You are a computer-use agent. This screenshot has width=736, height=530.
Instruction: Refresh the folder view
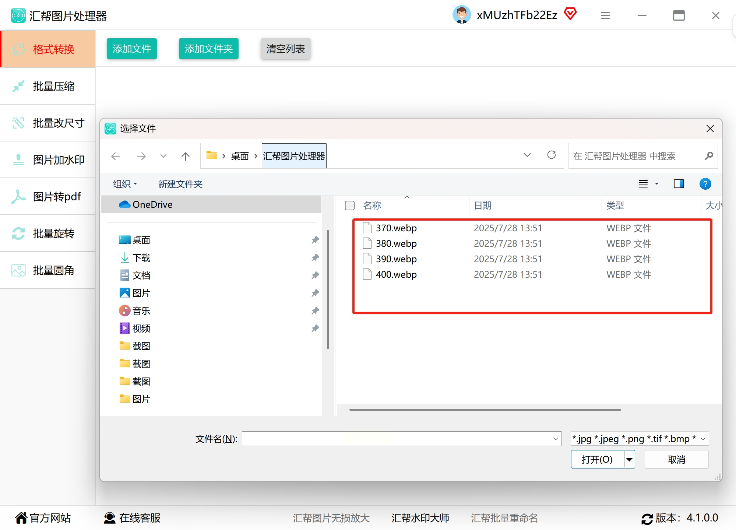coord(552,155)
